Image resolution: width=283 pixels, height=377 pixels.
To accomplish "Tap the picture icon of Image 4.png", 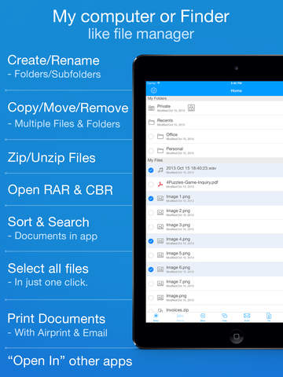I will point(160,241).
